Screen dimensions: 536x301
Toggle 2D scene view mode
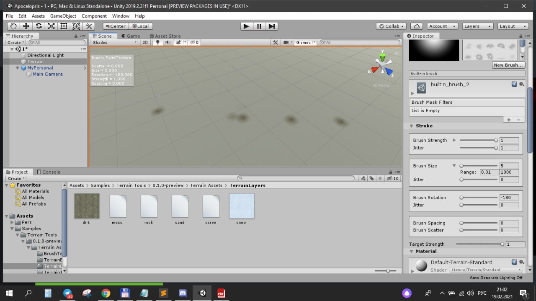[x=145, y=42]
